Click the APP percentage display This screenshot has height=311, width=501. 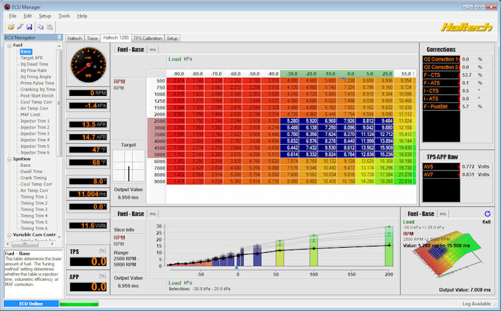pos(88,287)
